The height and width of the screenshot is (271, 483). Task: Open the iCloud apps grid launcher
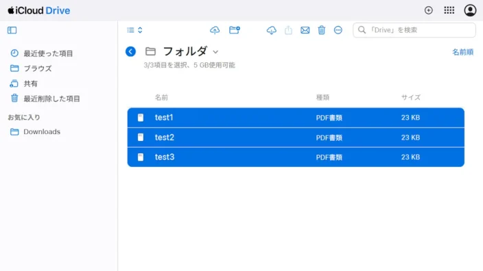coord(449,10)
